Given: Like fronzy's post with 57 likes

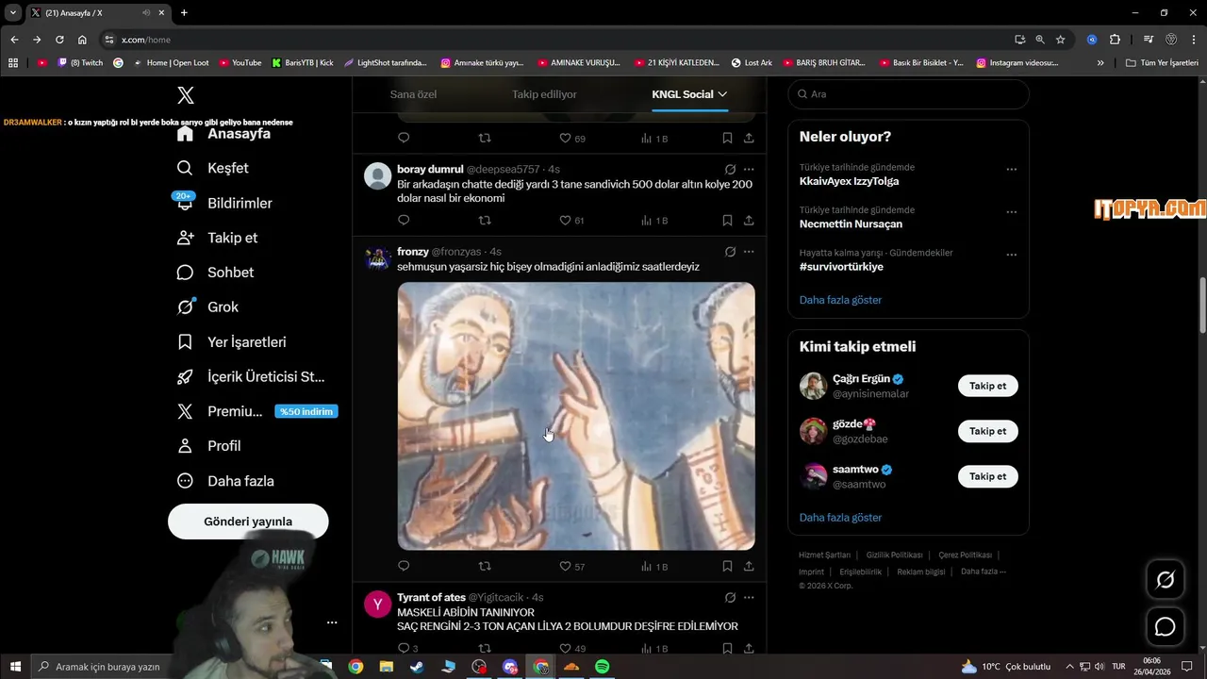Looking at the screenshot, I should (572, 567).
